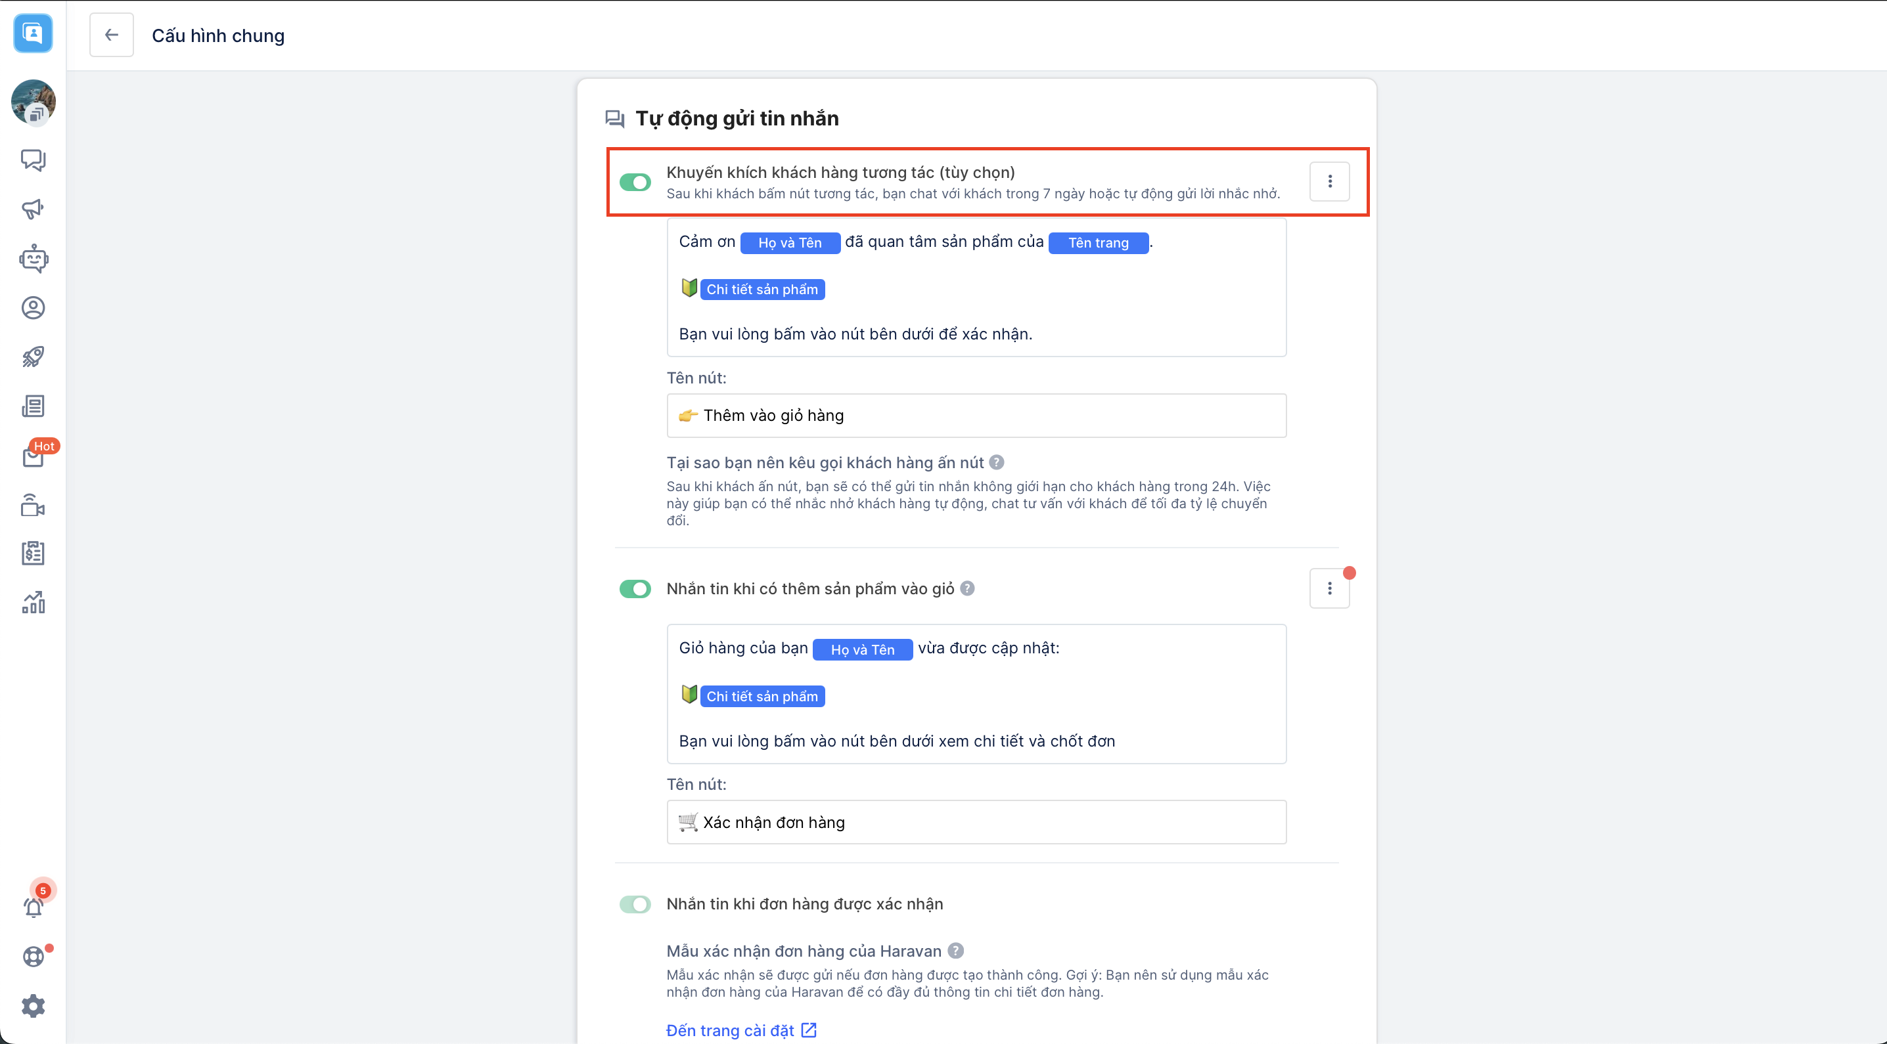Viewport: 1887px width, 1044px height.
Task: Toggle off 'Khuyến khích khách hàng tương tác'
Action: pyautogui.click(x=635, y=182)
